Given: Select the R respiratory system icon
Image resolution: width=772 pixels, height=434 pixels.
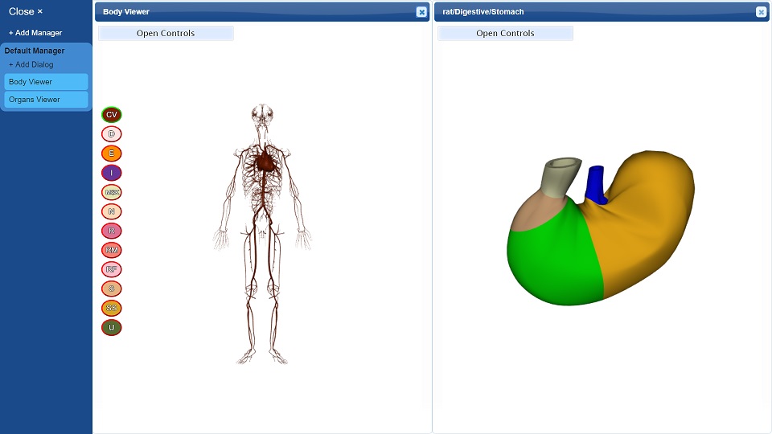Looking at the screenshot, I should pos(111,231).
